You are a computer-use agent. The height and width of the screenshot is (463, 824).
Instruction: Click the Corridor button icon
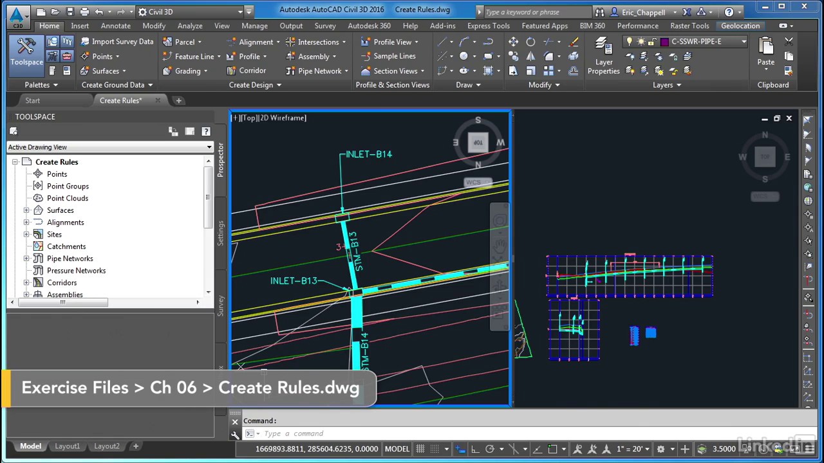coord(232,71)
